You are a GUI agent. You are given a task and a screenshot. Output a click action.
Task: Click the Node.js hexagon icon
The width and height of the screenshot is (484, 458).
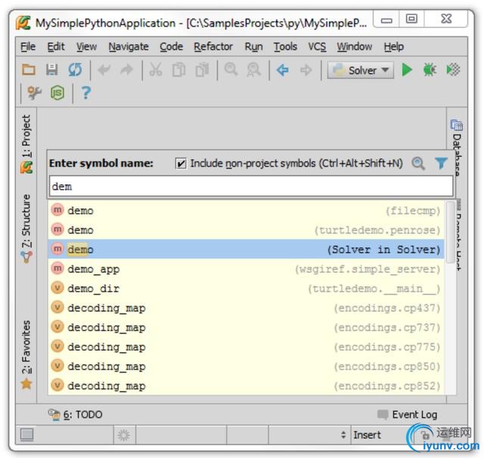point(57,93)
